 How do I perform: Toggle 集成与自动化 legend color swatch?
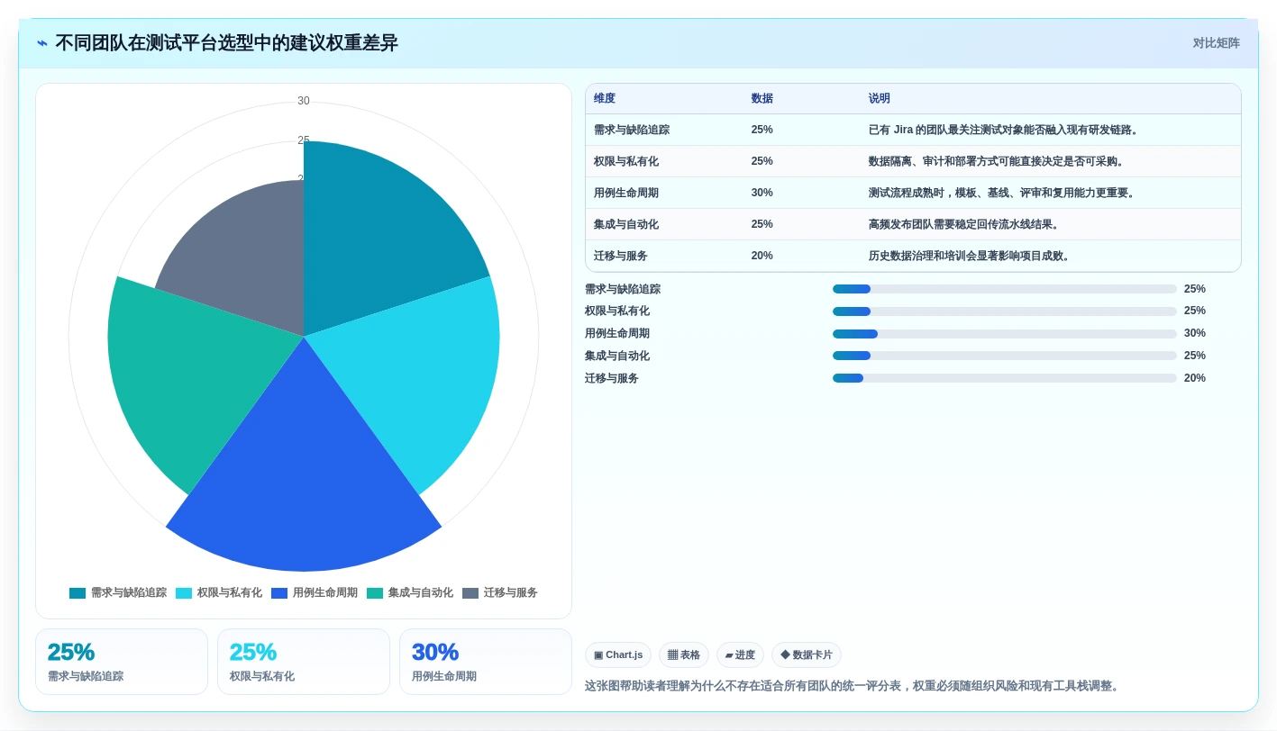[375, 593]
